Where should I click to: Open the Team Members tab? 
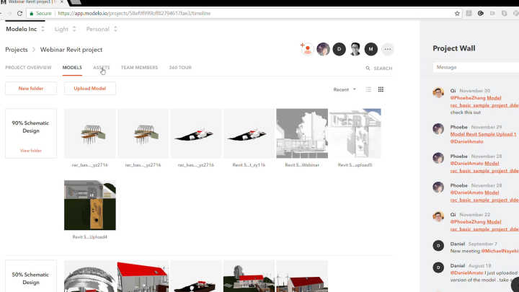(x=139, y=68)
